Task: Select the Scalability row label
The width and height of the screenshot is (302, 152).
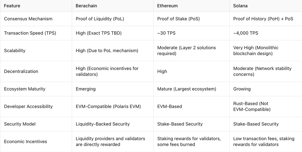Action: pos(15,51)
